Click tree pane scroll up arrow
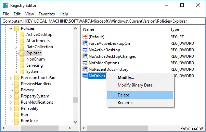The image size is (206, 132). point(76,28)
